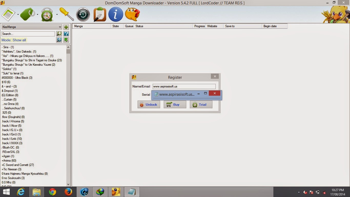Click the manga list scrollbar thumb
The height and width of the screenshot is (197, 350).
pos(68,51)
